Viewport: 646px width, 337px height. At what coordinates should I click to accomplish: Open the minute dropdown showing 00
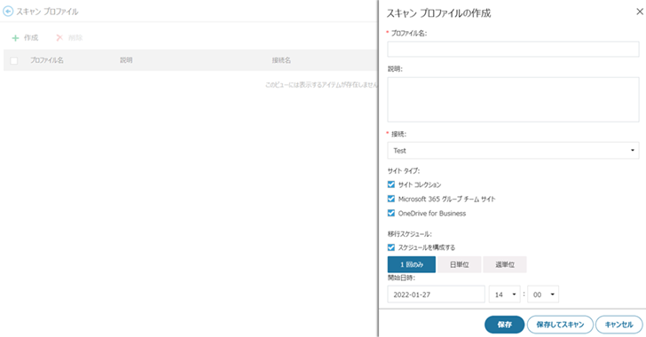click(x=542, y=294)
